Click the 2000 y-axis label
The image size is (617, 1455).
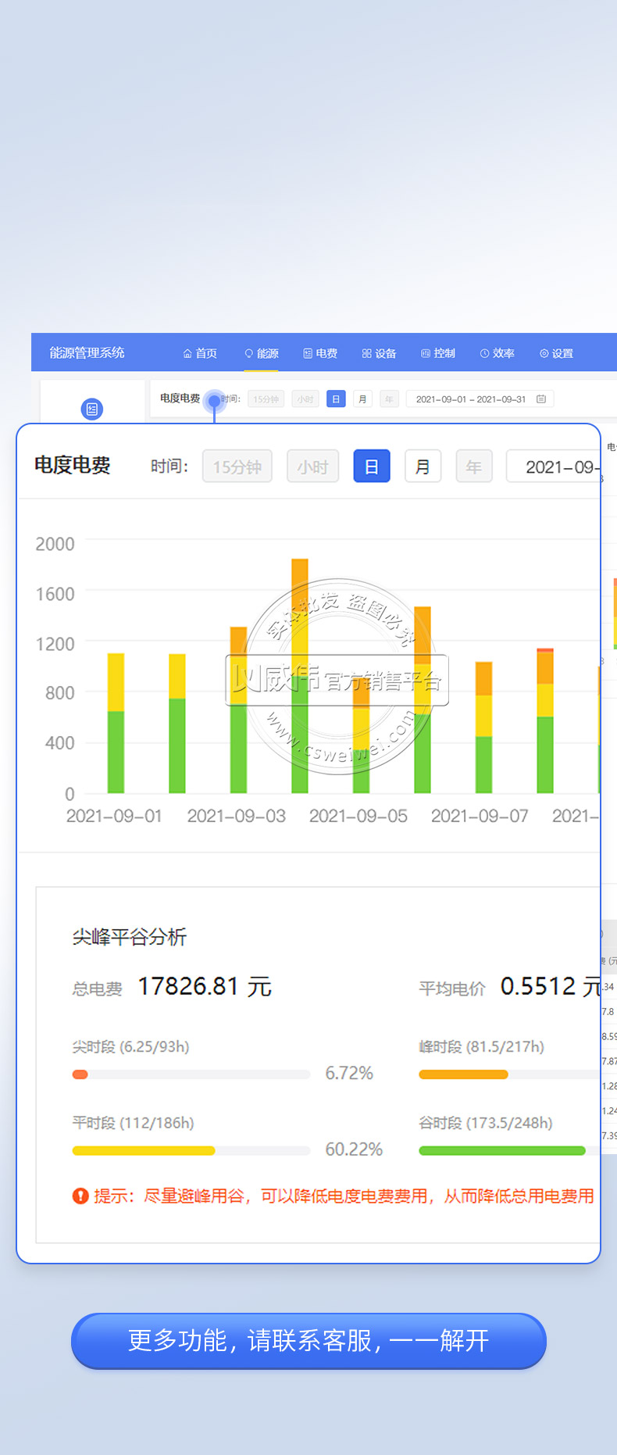(55, 544)
